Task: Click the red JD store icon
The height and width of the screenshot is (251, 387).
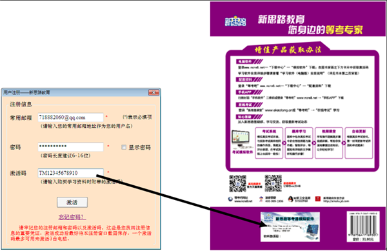Action: pos(318,199)
